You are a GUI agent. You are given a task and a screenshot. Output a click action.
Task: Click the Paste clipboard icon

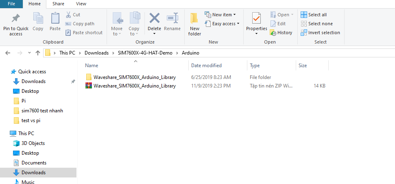tap(55, 18)
